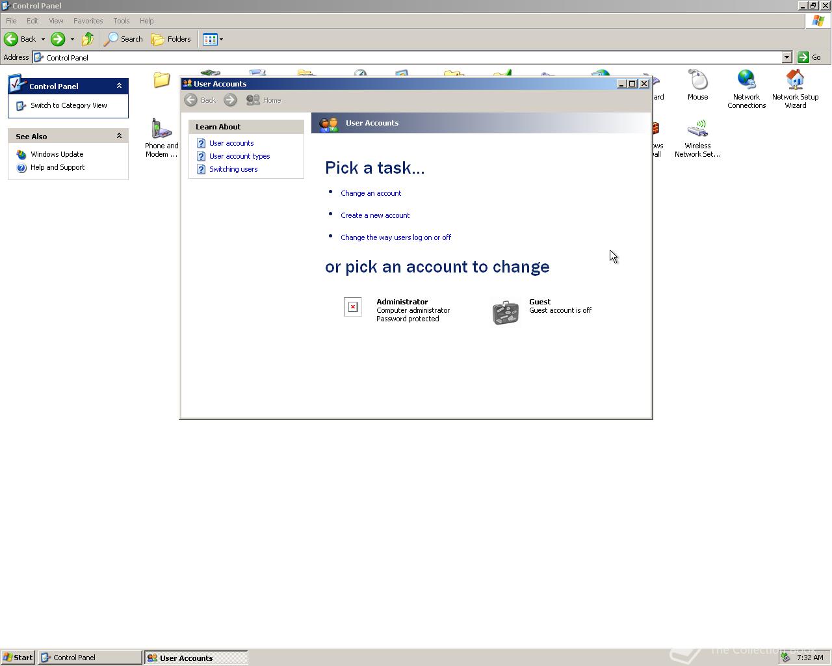Collapse the See Also pane section
The width and height of the screenshot is (832, 666).
(119, 136)
